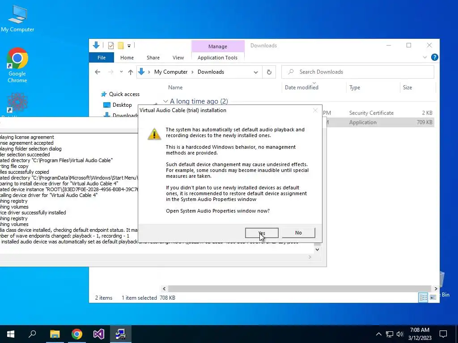Image resolution: width=458 pixels, height=343 pixels.
Task: Click Downloads in address breadcrumb
Action: click(211, 72)
